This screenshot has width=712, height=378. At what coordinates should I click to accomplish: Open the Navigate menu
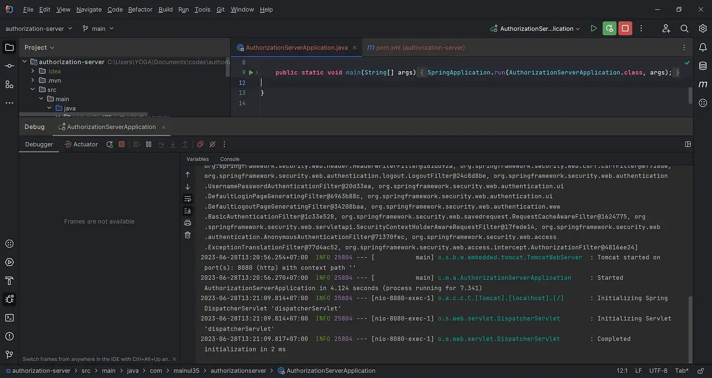pos(89,9)
